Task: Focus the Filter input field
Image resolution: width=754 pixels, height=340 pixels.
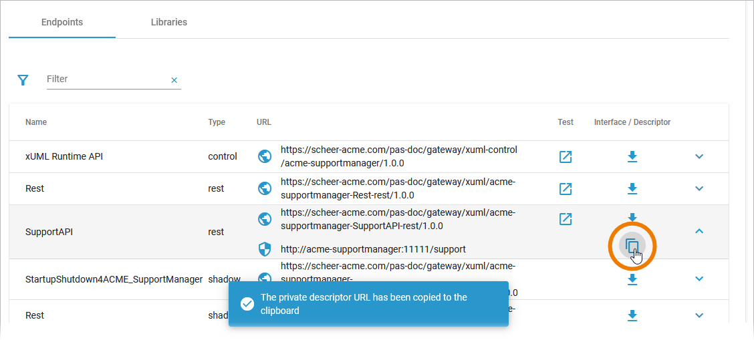Action: point(107,79)
